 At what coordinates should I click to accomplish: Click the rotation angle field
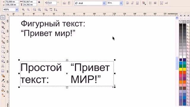pyautogui.click(x=52, y=3)
